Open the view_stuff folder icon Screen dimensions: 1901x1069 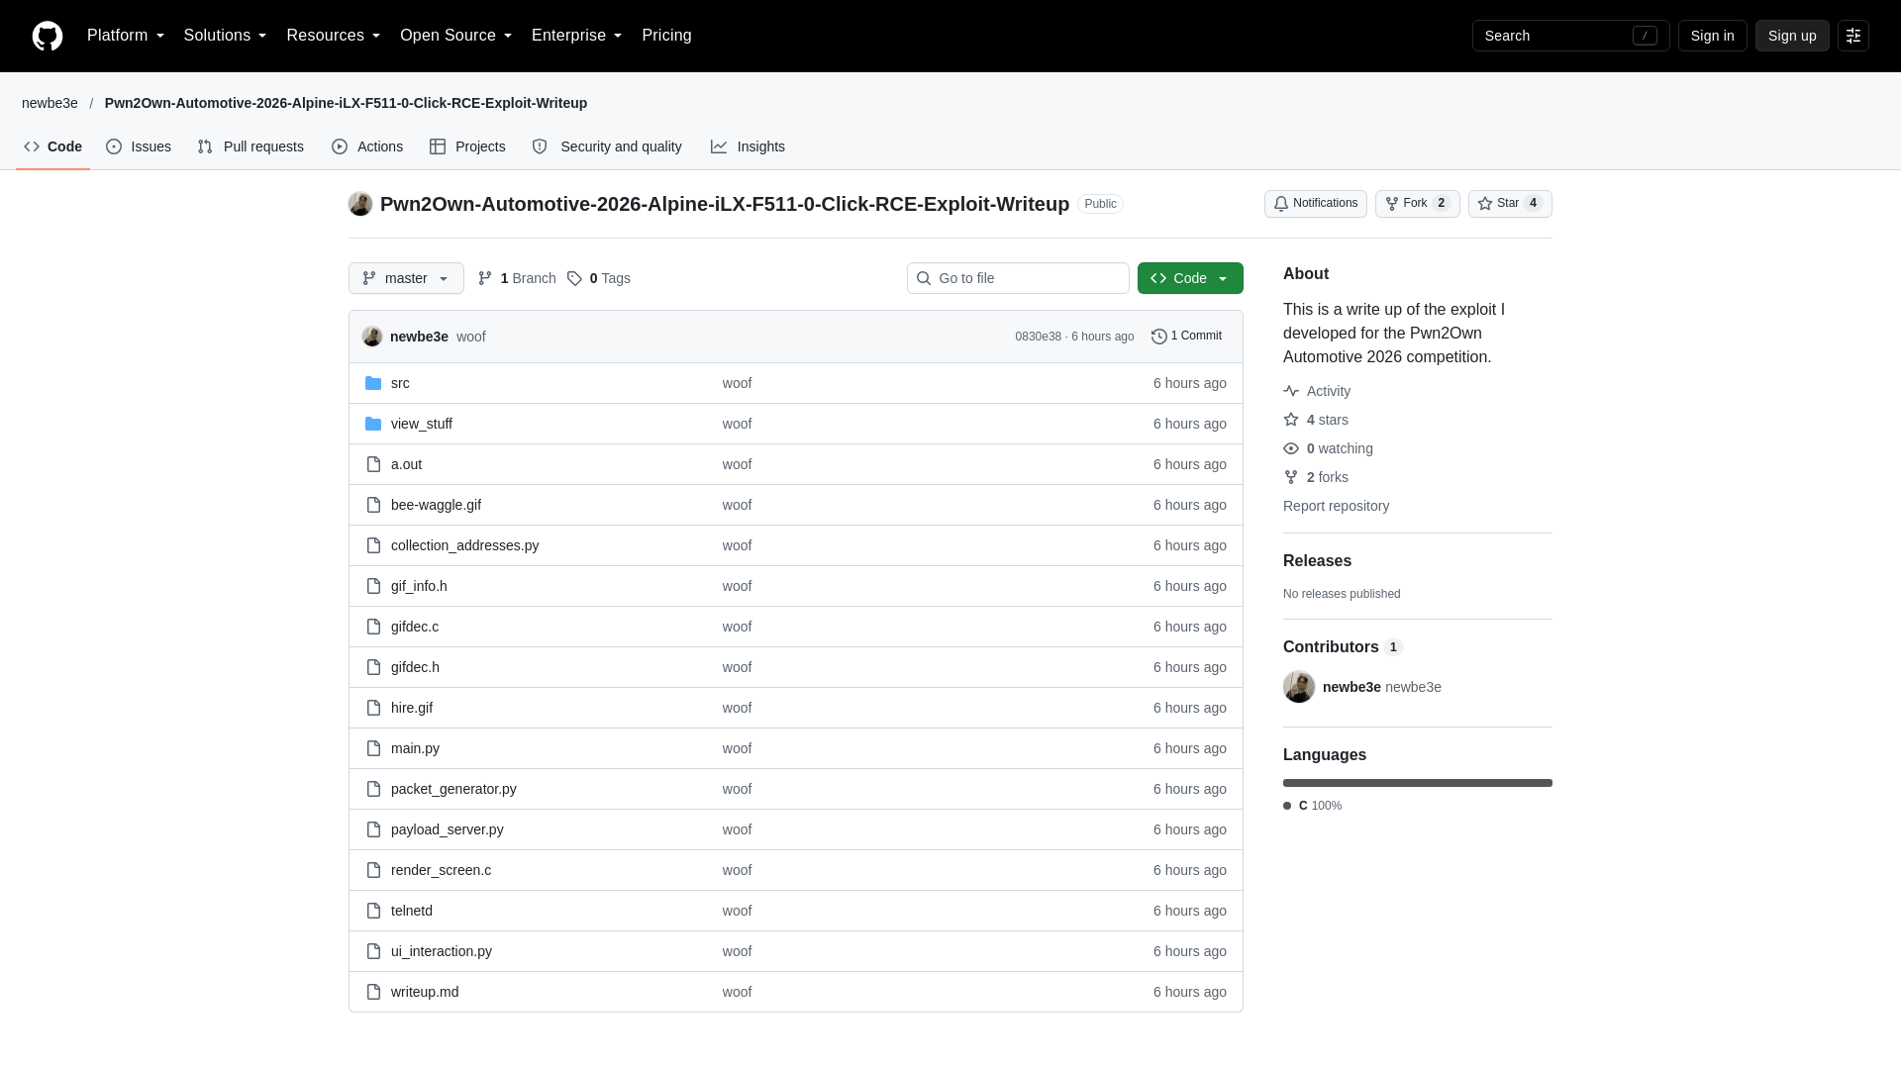coord(373,424)
